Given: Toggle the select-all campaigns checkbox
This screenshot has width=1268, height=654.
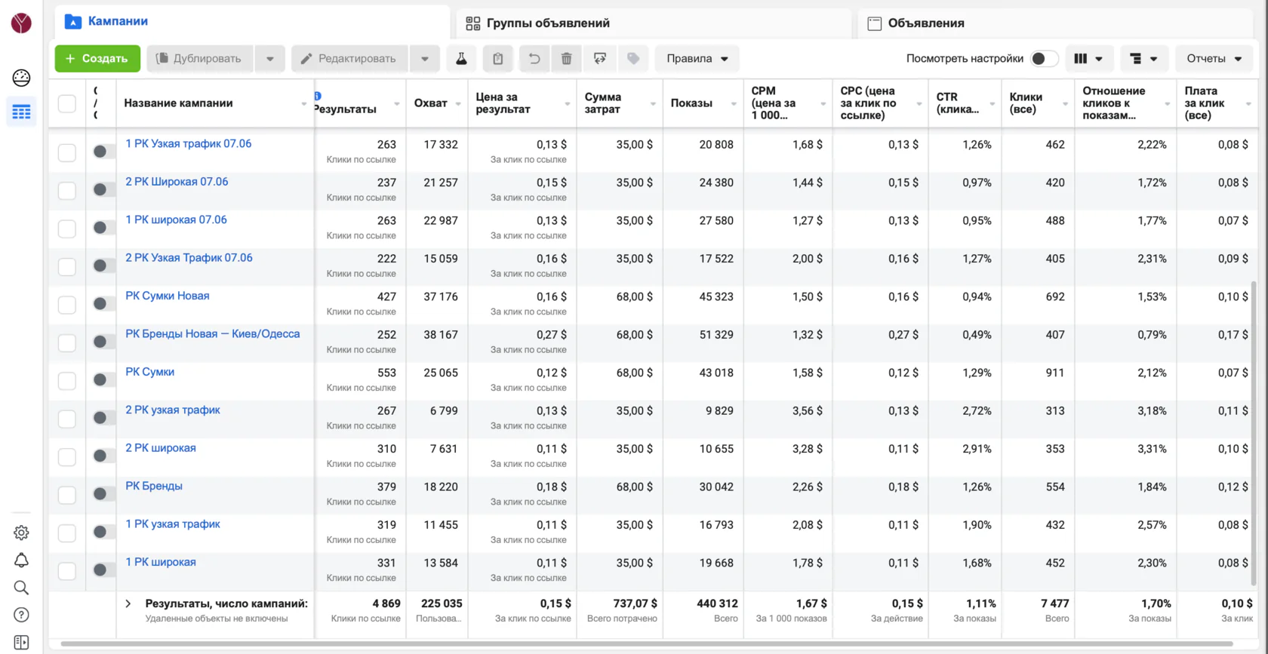Looking at the screenshot, I should click(67, 103).
